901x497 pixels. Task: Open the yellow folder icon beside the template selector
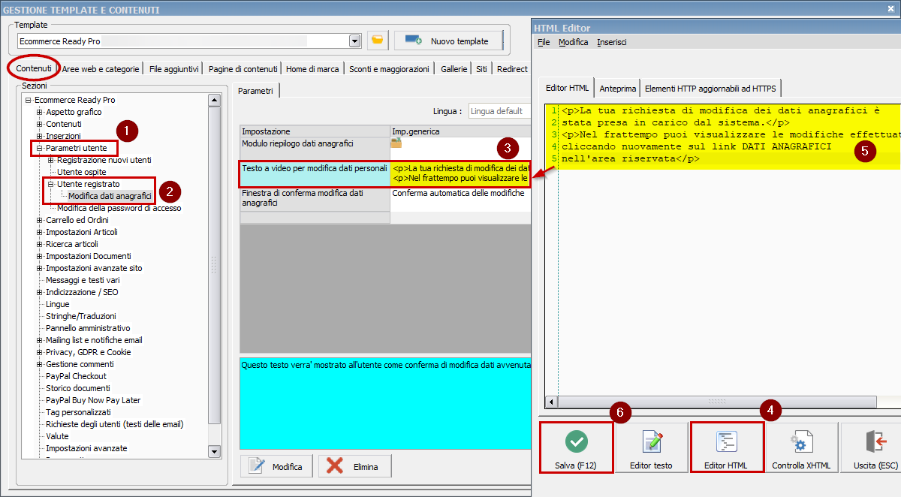click(377, 41)
